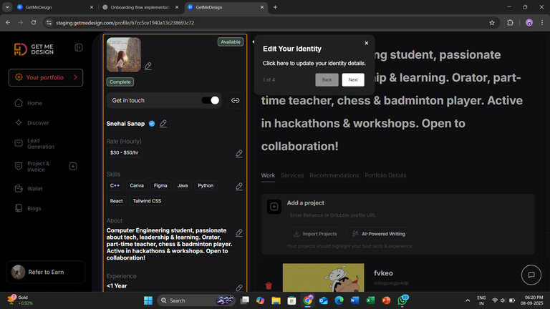
Task: Click the AI-Powered Writing button
Action: click(x=378, y=234)
